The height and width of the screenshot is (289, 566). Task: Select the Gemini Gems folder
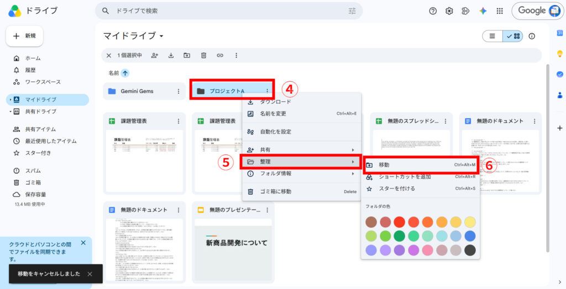(x=144, y=92)
